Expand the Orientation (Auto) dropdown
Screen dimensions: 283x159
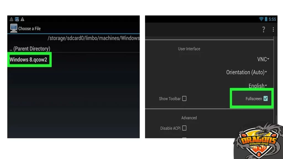pos(247,72)
